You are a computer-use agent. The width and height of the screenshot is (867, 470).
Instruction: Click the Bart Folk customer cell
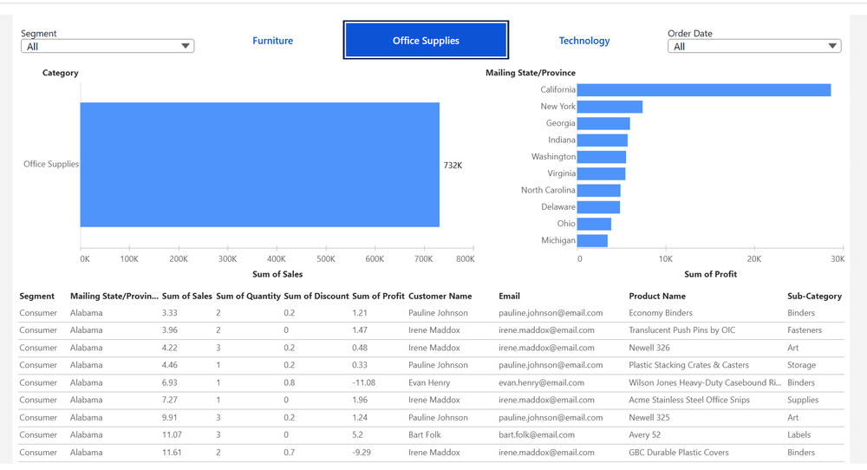[427, 434]
